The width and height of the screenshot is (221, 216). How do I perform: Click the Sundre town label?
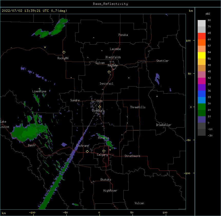point(75,100)
